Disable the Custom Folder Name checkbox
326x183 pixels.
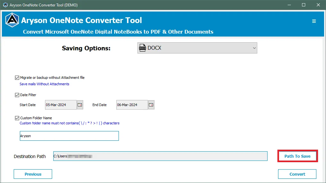click(17, 118)
